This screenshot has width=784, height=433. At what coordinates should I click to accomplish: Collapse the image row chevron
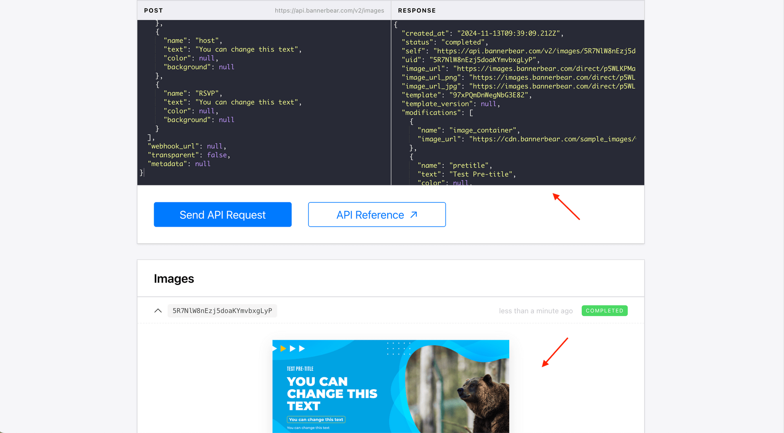(x=158, y=311)
